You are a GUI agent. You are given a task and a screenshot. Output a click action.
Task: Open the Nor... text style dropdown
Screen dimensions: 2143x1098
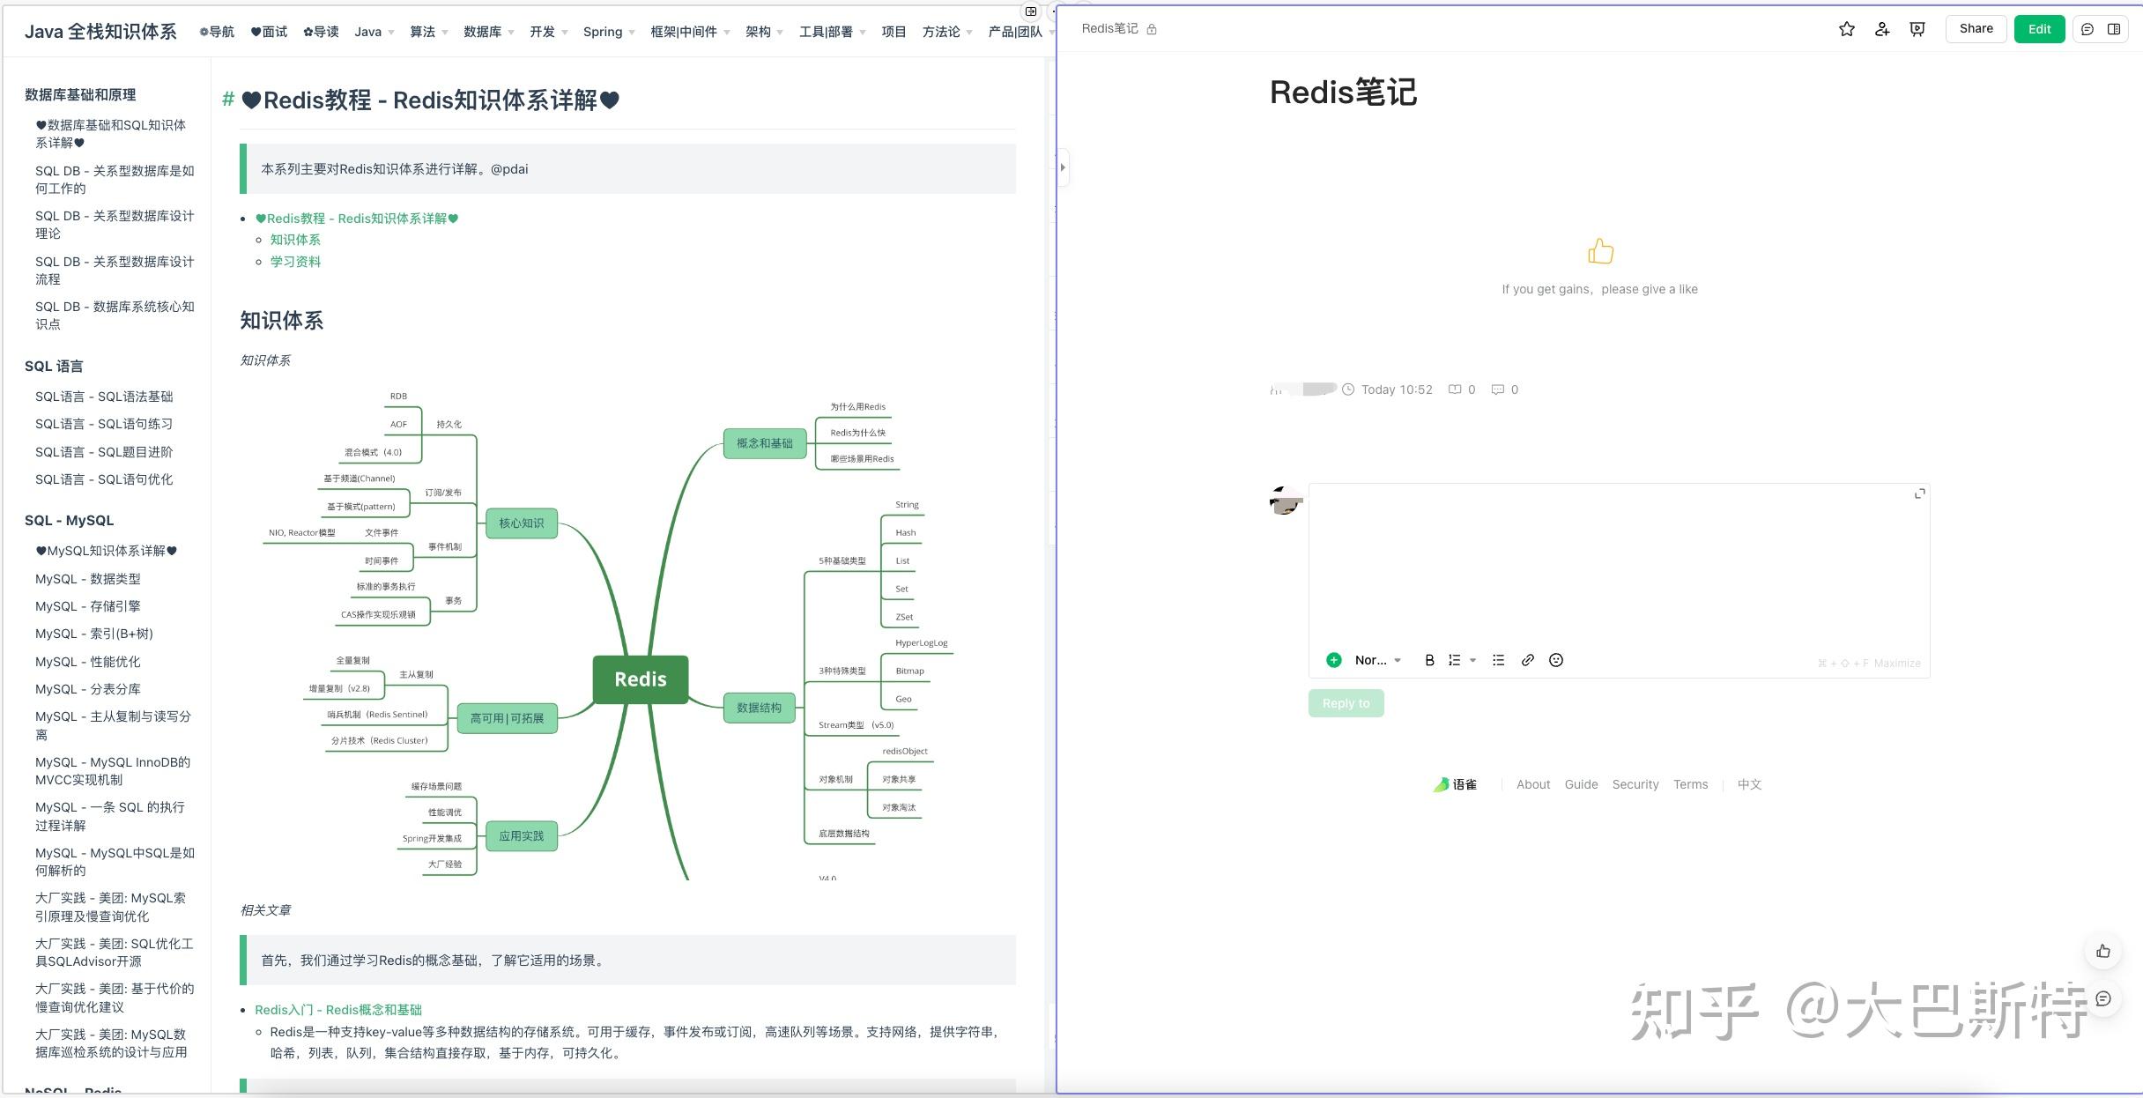pos(1378,660)
